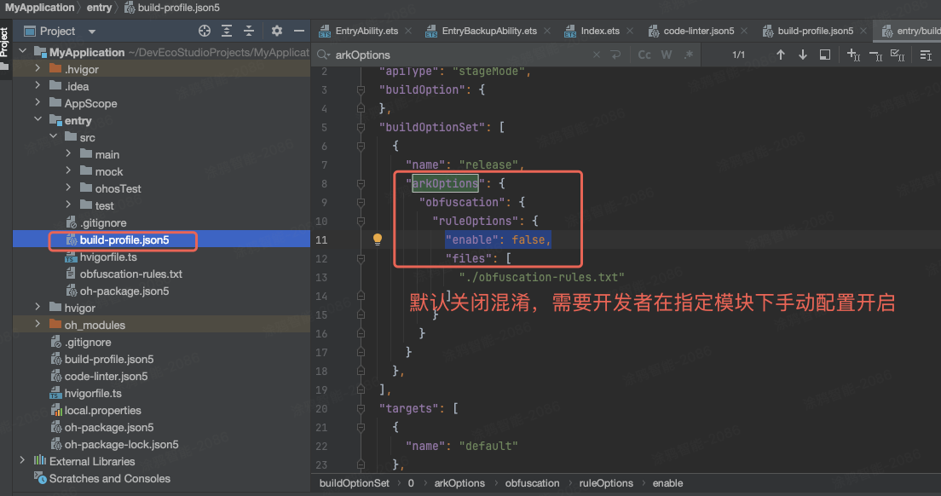Toggle Words (W) search option
941x496 pixels.
(x=667, y=55)
